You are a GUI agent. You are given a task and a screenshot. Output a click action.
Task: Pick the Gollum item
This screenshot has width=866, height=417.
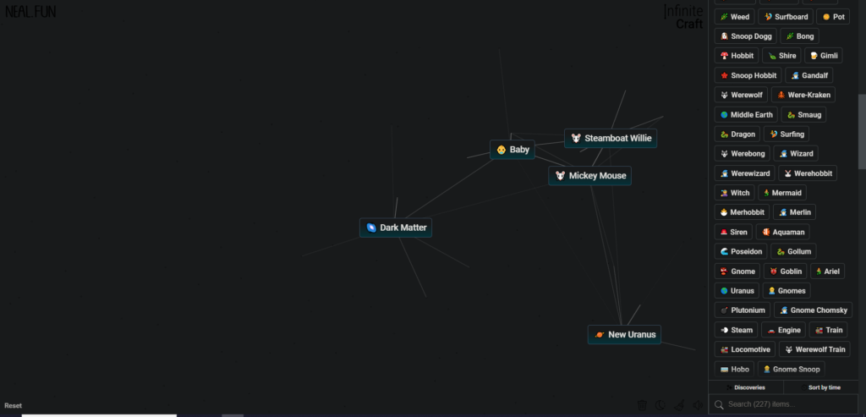point(793,251)
